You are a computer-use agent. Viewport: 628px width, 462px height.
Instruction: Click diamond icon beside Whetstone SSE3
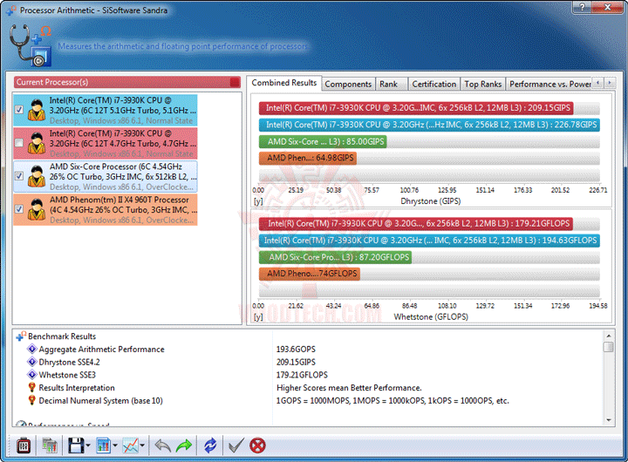[x=31, y=374]
